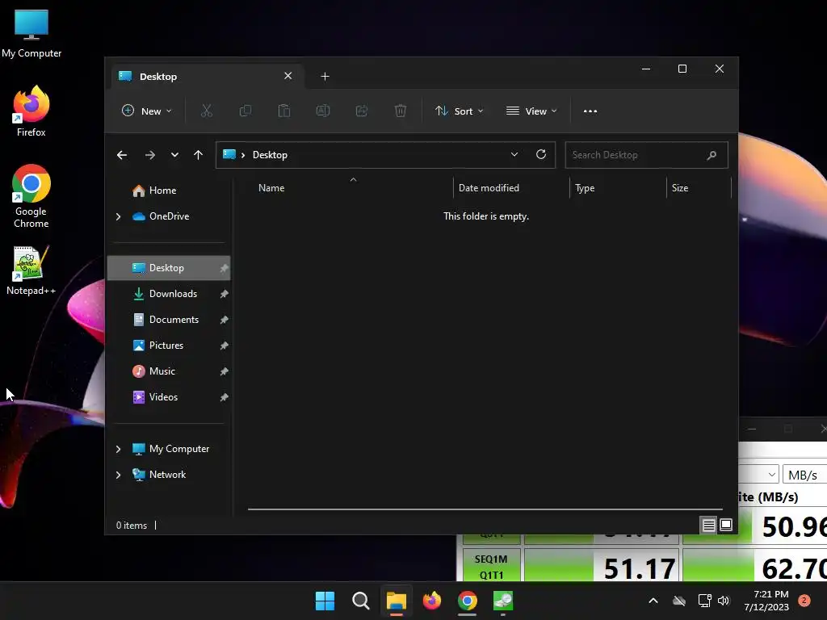Open the MB/s unit dropdown in benchmark window
Screen dimensions: 827x620
(x=804, y=475)
